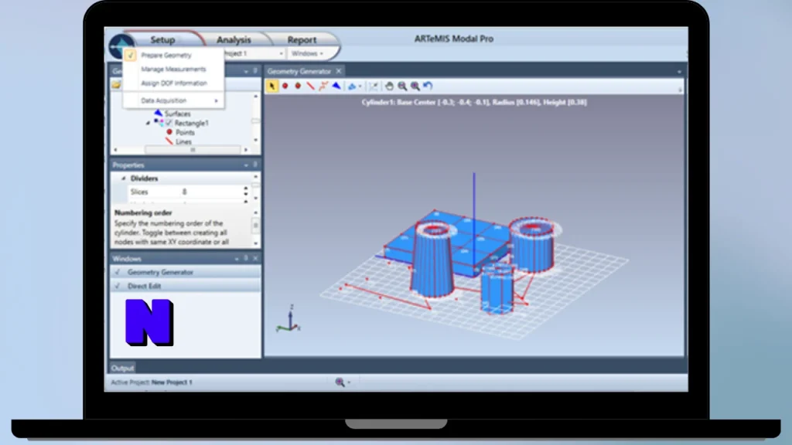Select the Points tree node
This screenshot has height=445, width=792.
click(x=185, y=132)
